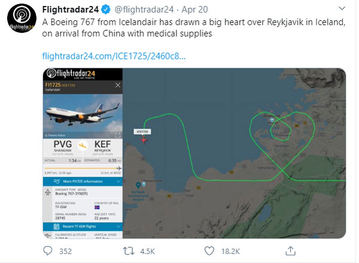Click the verified badge next to Flightradar24
The width and height of the screenshot is (359, 263).
click(106, 10)
